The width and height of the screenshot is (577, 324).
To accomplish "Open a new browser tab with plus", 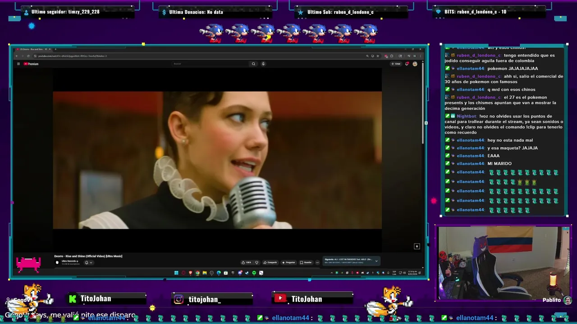I will [55, 49].
